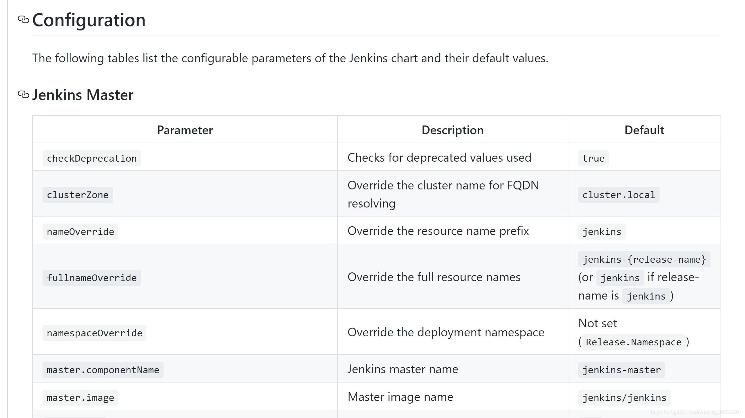Click 'Override the cluster name for FQDN' description

coord(443,185)
